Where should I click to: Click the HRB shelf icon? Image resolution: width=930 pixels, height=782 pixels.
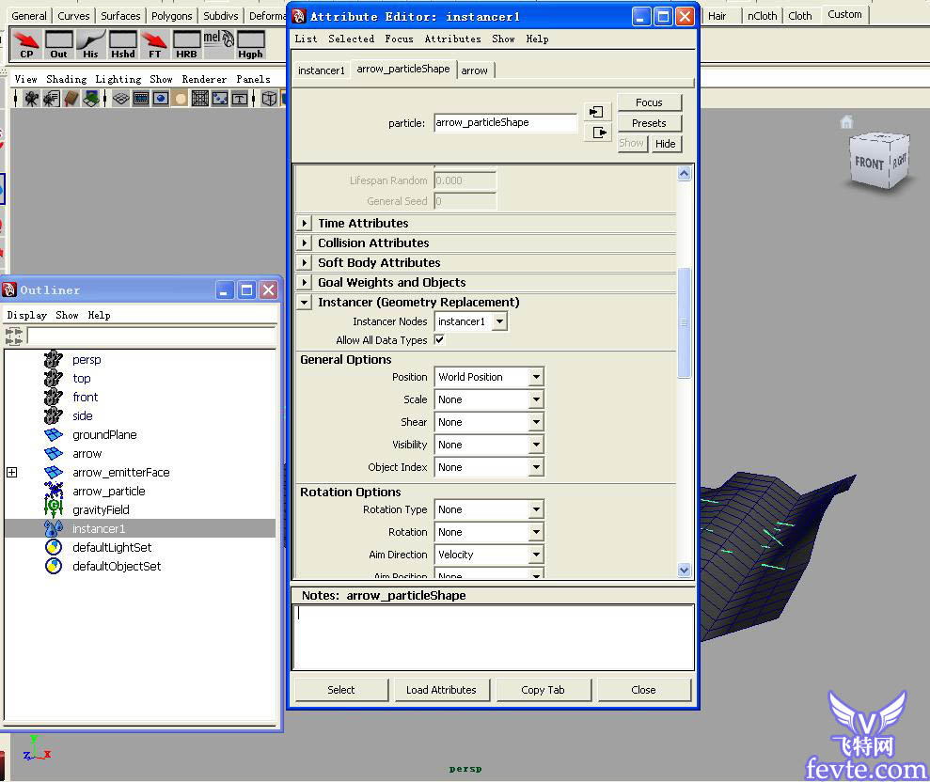pyautogui.click(x=186, y=44)
